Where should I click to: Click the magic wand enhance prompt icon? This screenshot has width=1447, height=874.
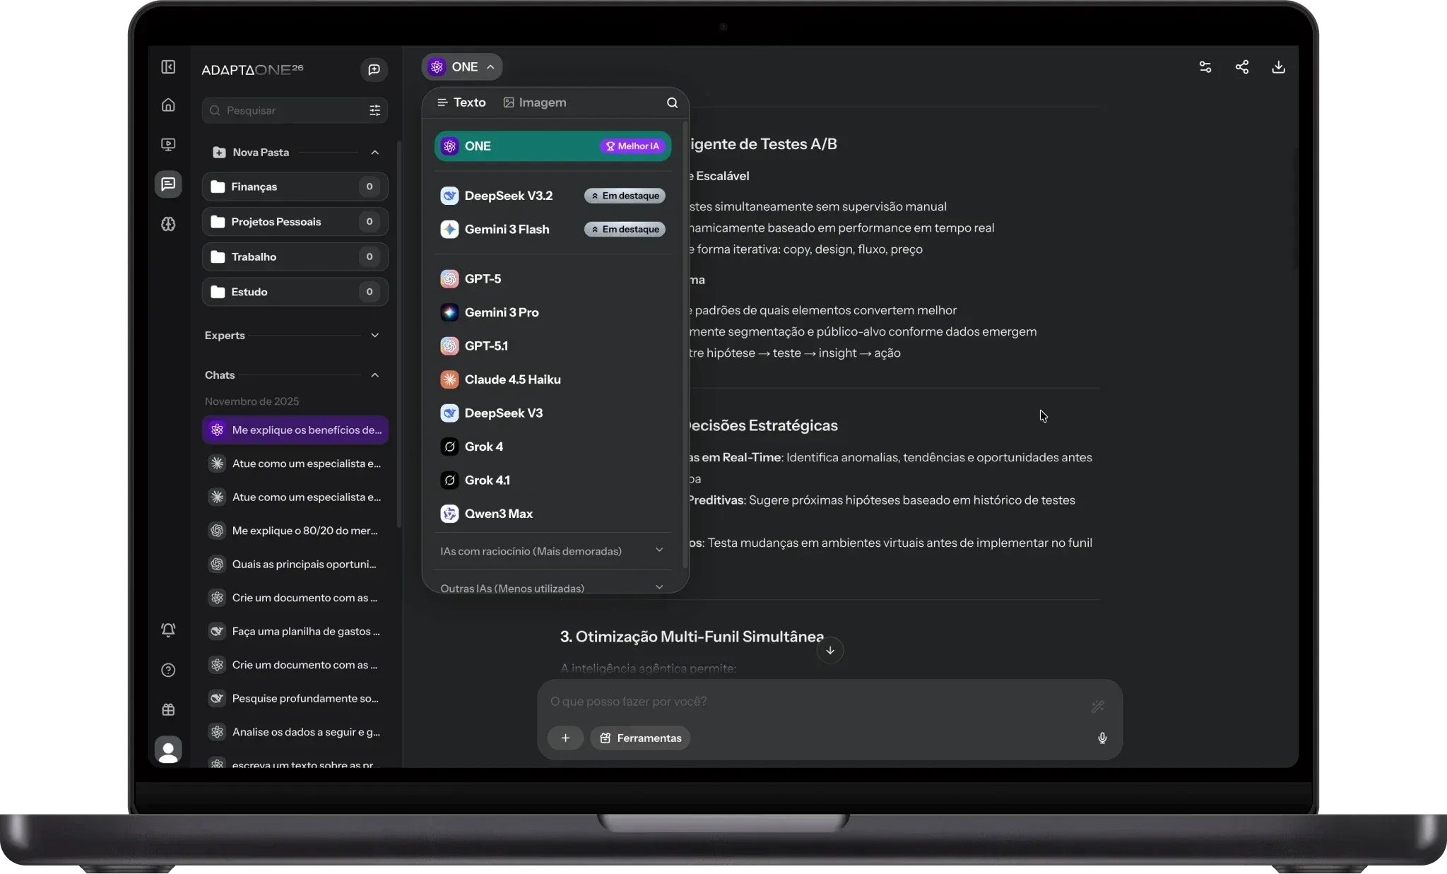(x=1097, y=706)
